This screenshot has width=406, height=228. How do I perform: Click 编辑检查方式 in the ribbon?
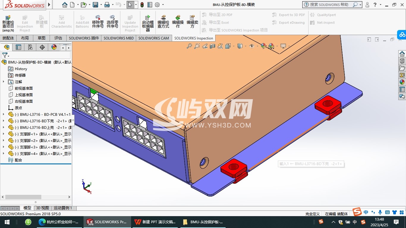[x=163, y=22]
